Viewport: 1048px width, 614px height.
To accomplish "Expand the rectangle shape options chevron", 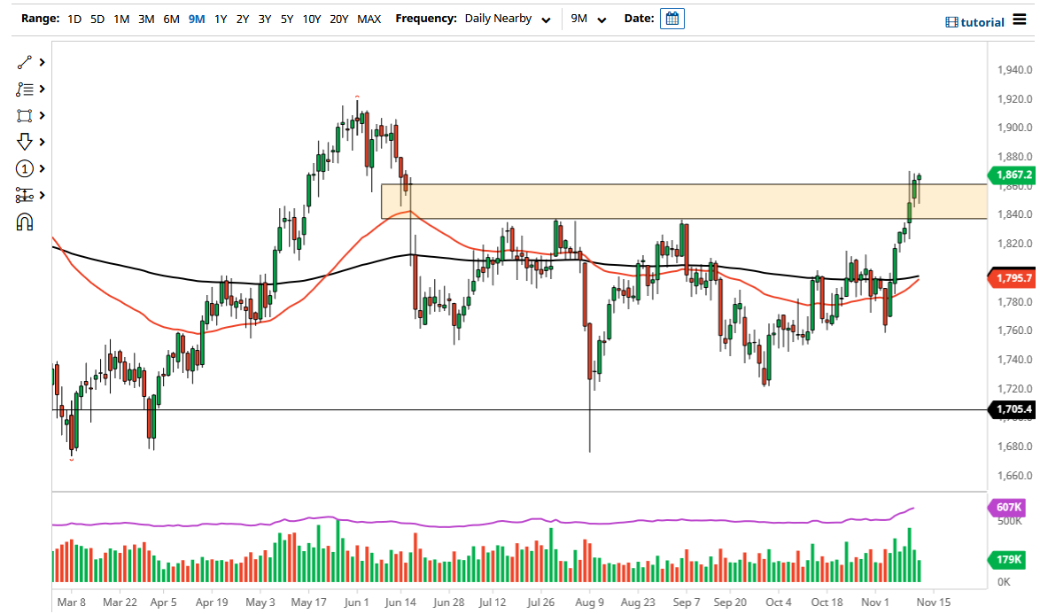I will coord(43,115).
